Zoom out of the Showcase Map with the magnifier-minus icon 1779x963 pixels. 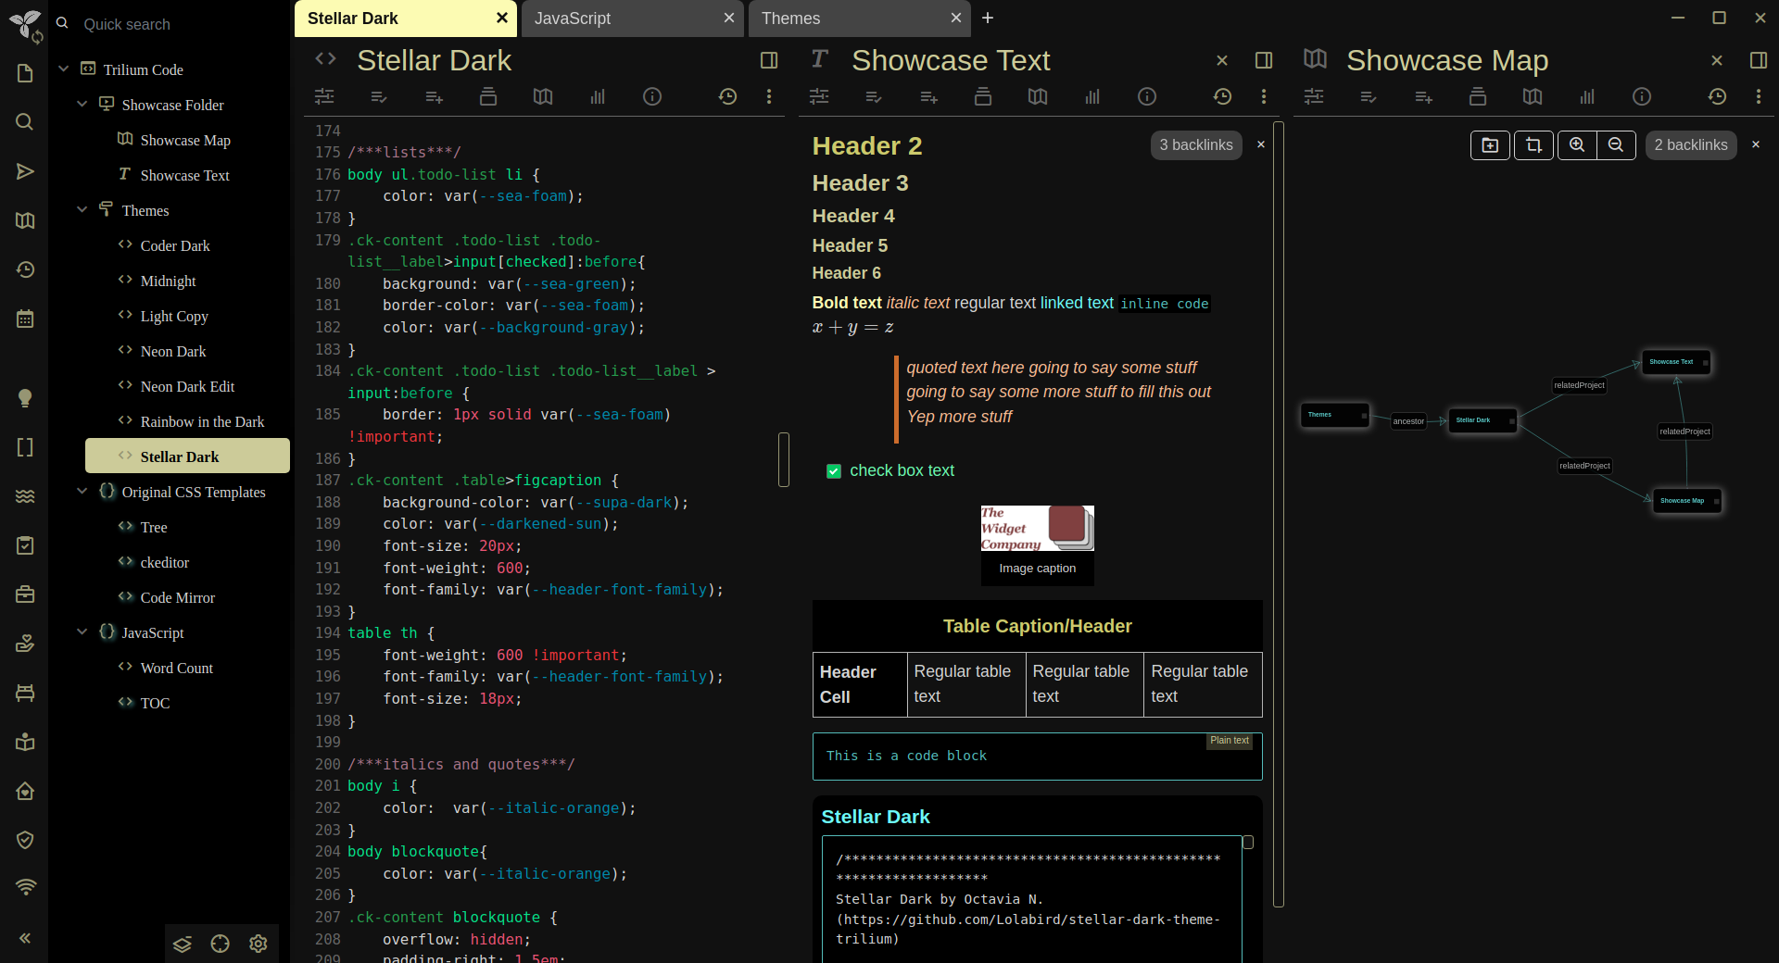point(1616,145)
